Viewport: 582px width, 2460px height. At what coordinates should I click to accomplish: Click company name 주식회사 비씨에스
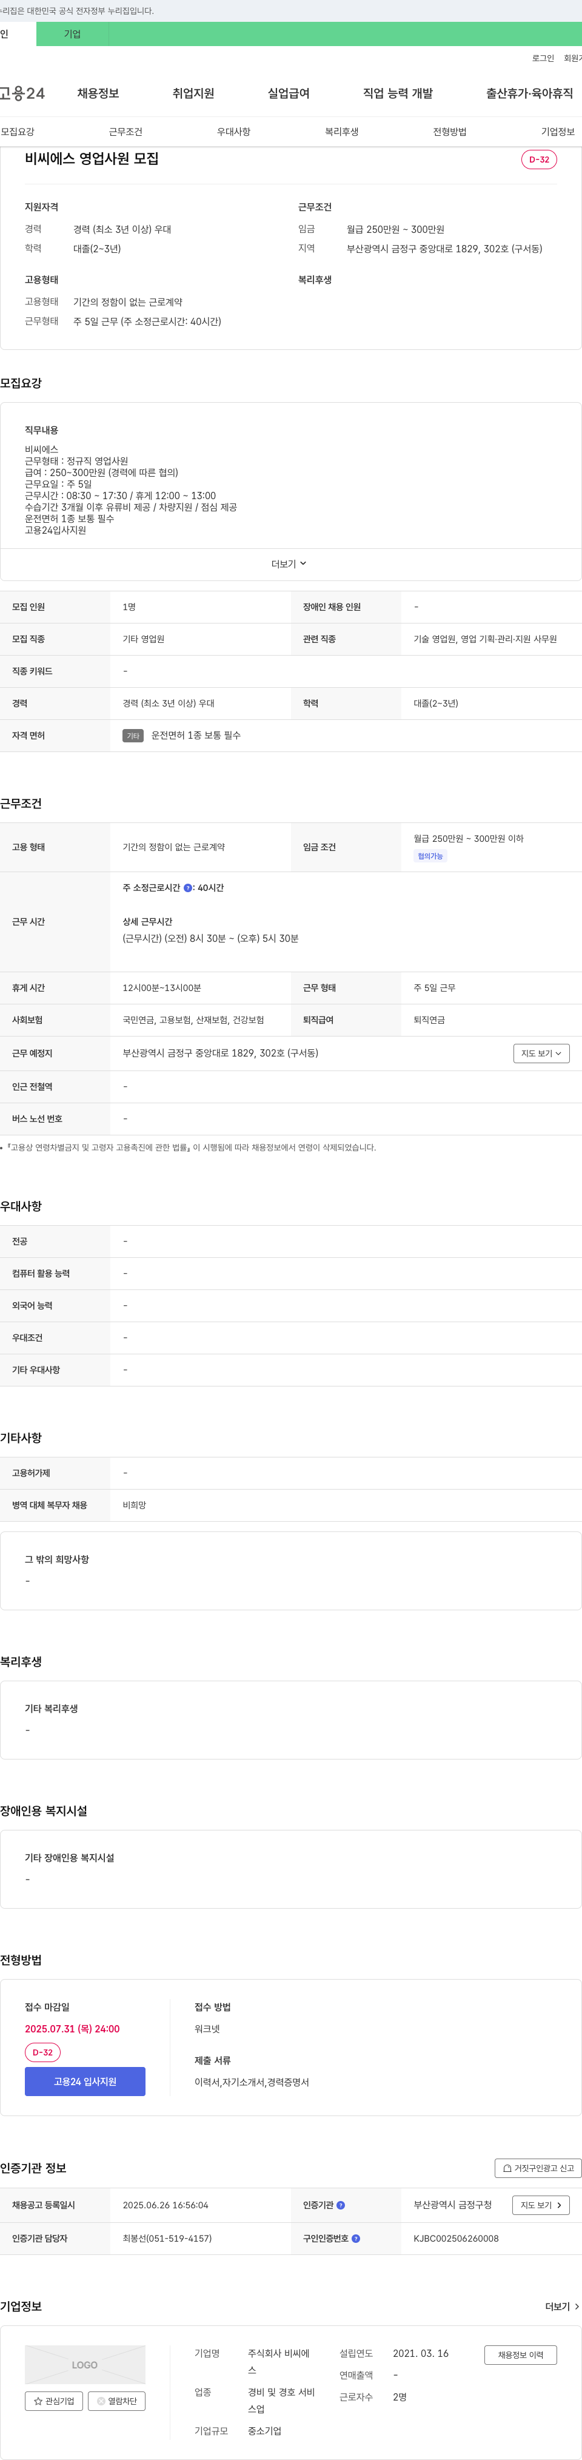tap(279, 2362)
